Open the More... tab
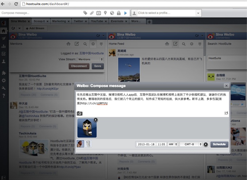 (136, 21)
